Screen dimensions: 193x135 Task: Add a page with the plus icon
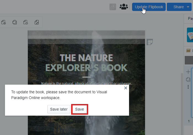pos(188,72)
